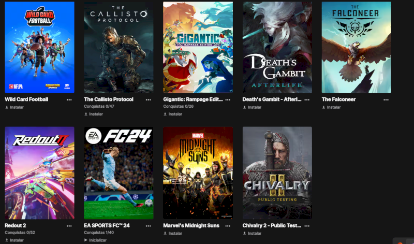Open Marvel's Midnight Suns three-dot menu
The width and height of the screenshot is (414, 244).
coord(228,226)
